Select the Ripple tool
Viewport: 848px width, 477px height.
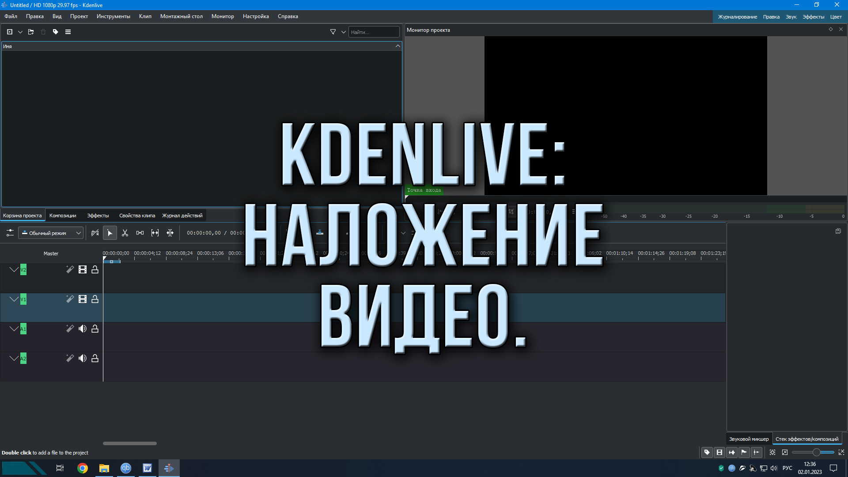(170, 233)
